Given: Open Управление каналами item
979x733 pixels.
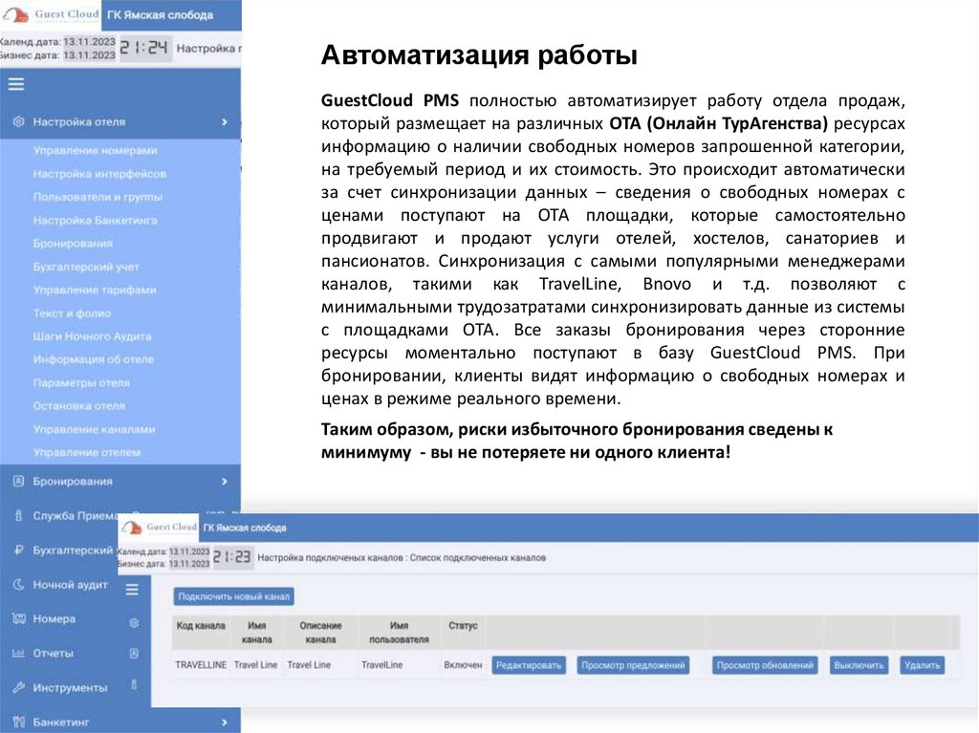Looking at the screenshot, I should point(95,429).
